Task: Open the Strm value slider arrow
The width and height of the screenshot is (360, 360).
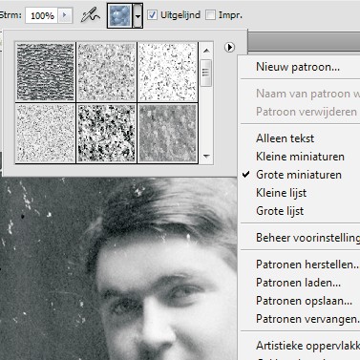Action: pyautogui.click(x=65, y=15)
